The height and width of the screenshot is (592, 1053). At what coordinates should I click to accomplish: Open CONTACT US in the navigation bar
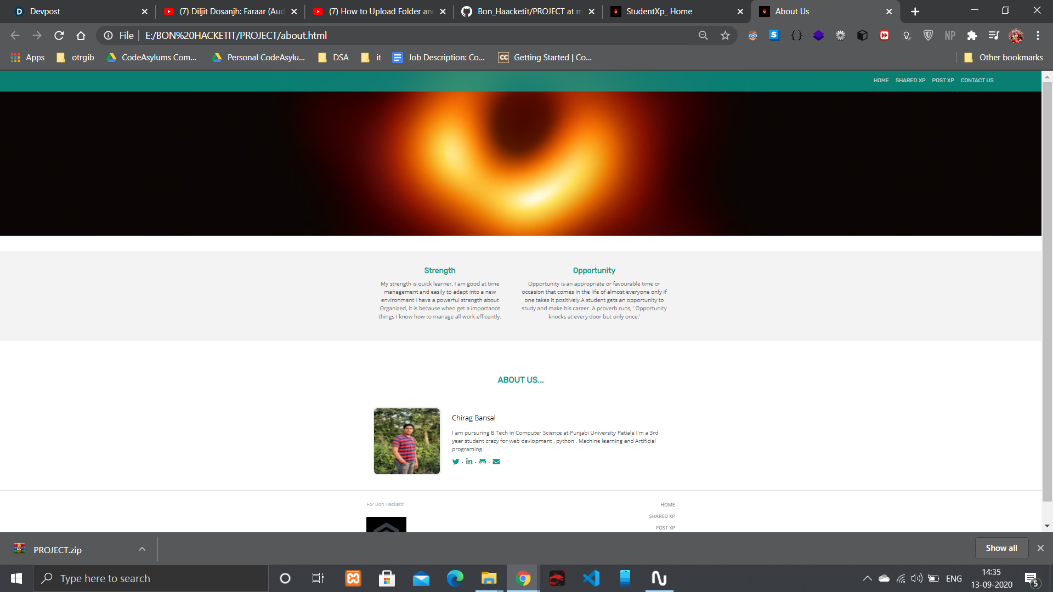pyautogui.click(x=977, y=81)
